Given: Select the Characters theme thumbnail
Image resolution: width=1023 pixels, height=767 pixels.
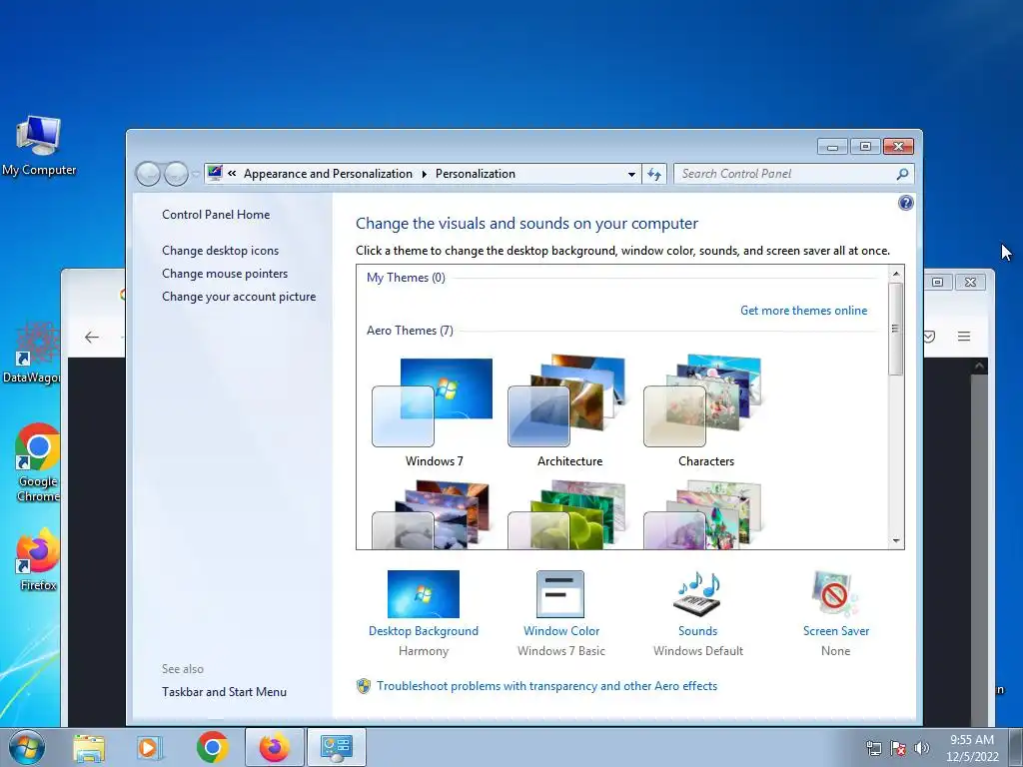Looking at the screenshot, I should click(704, 402).
